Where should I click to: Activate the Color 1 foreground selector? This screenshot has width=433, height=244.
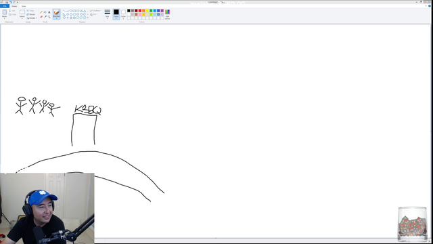tap(116, 14)
